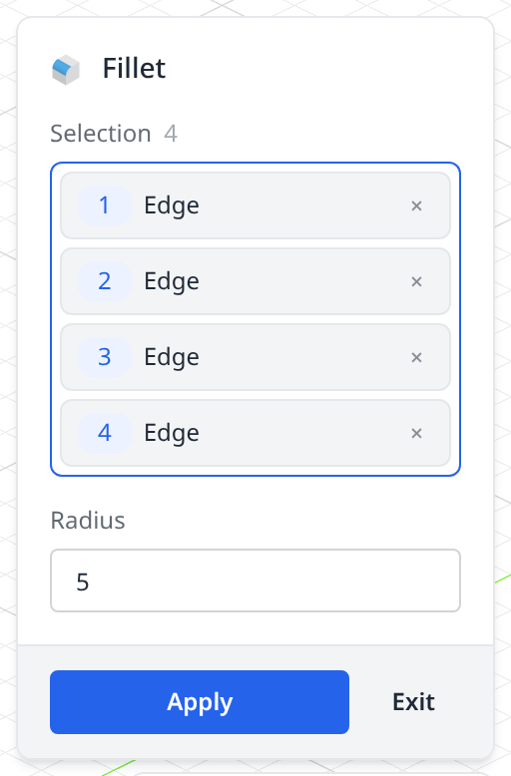Viewport: 511px width, 776px height.
Task: Exit the Fillet dialog
Action: tap(413, 702)
